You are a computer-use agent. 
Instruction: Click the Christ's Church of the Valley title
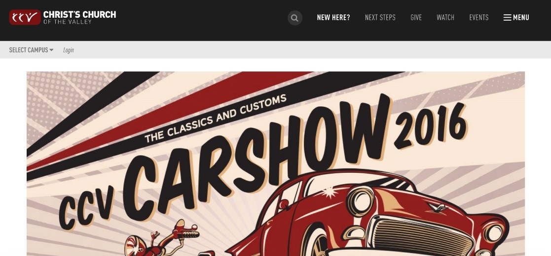pos(79,17)
